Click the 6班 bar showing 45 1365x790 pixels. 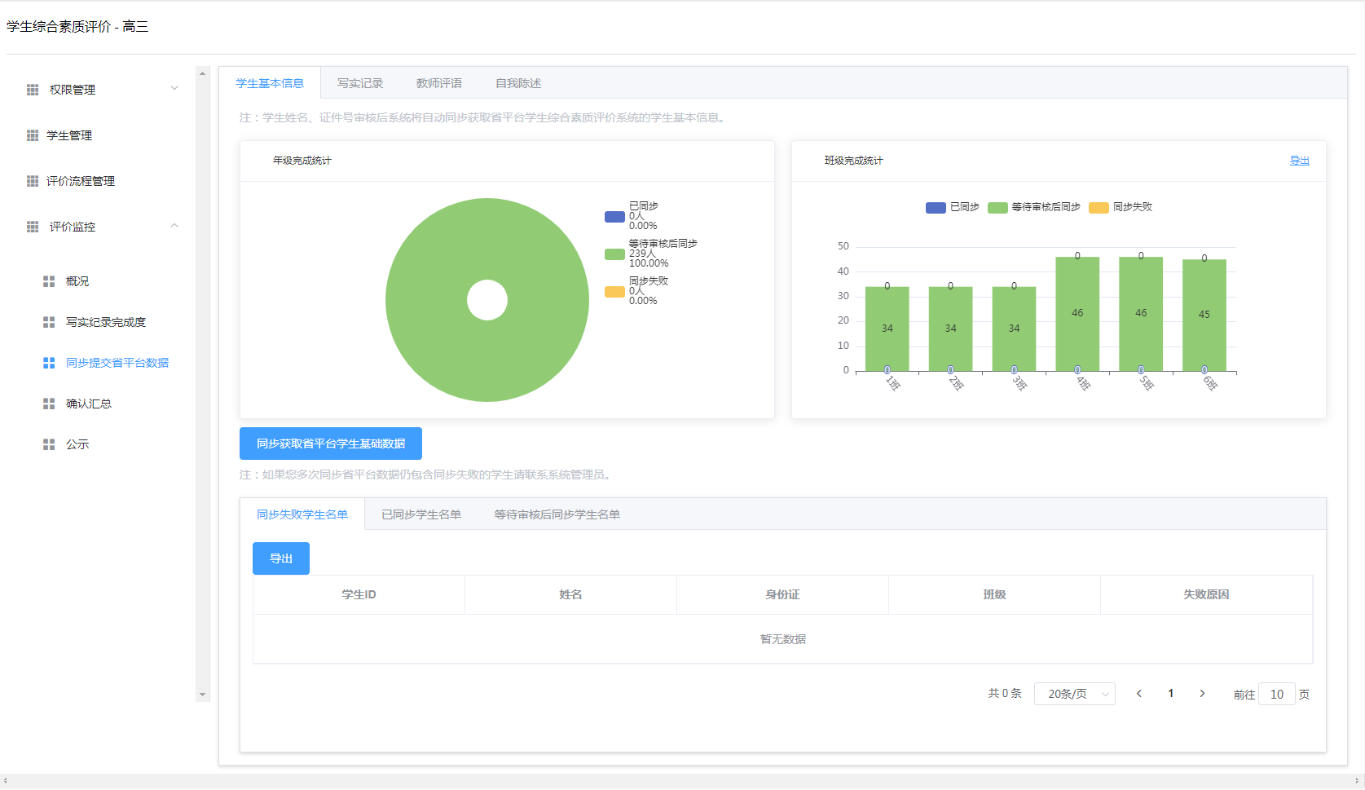pos(1204,316)
